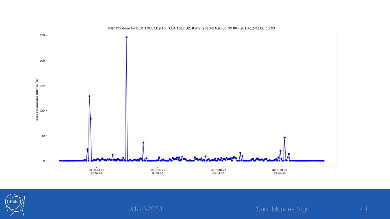Select the highest peak data point near 250
The height and width of the screenshot is (219, 390).
click(x=126, y=37)
